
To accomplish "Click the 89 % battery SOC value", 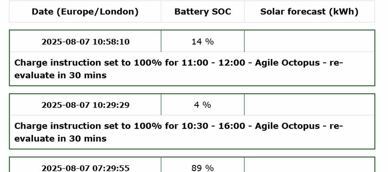I will tap(202, 168).
